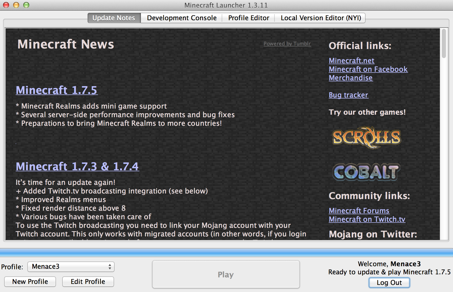Close the Minecraft Launcher window
453x292 pixels.
pos(6,5)
